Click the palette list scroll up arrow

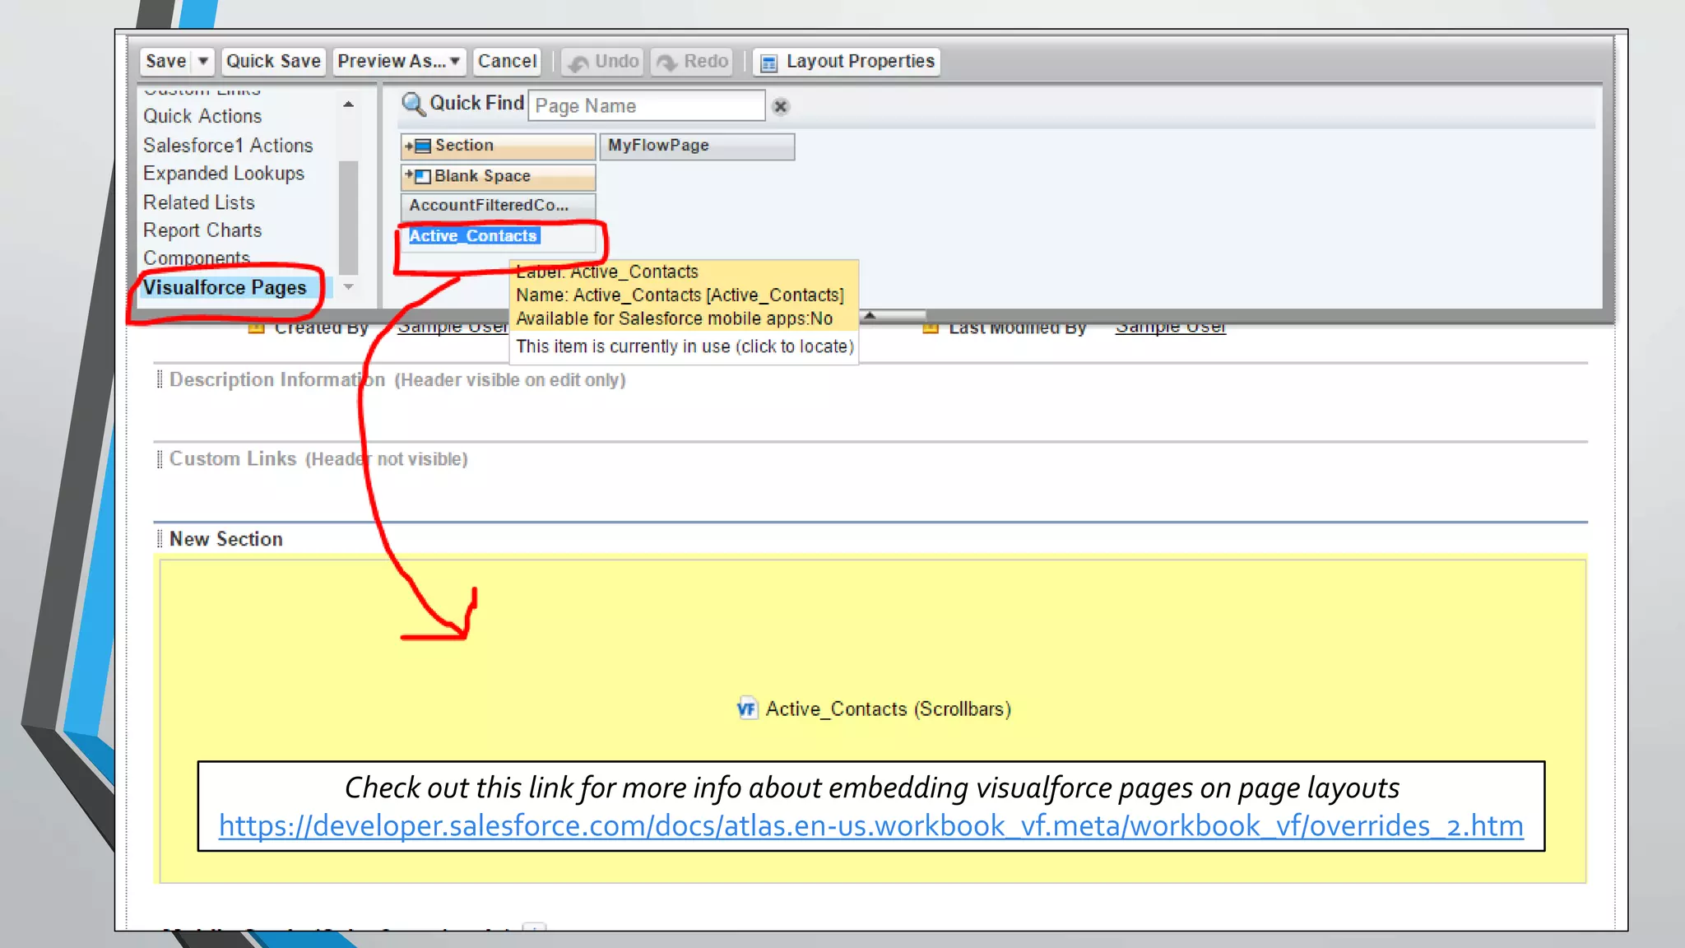pos(349,105)
